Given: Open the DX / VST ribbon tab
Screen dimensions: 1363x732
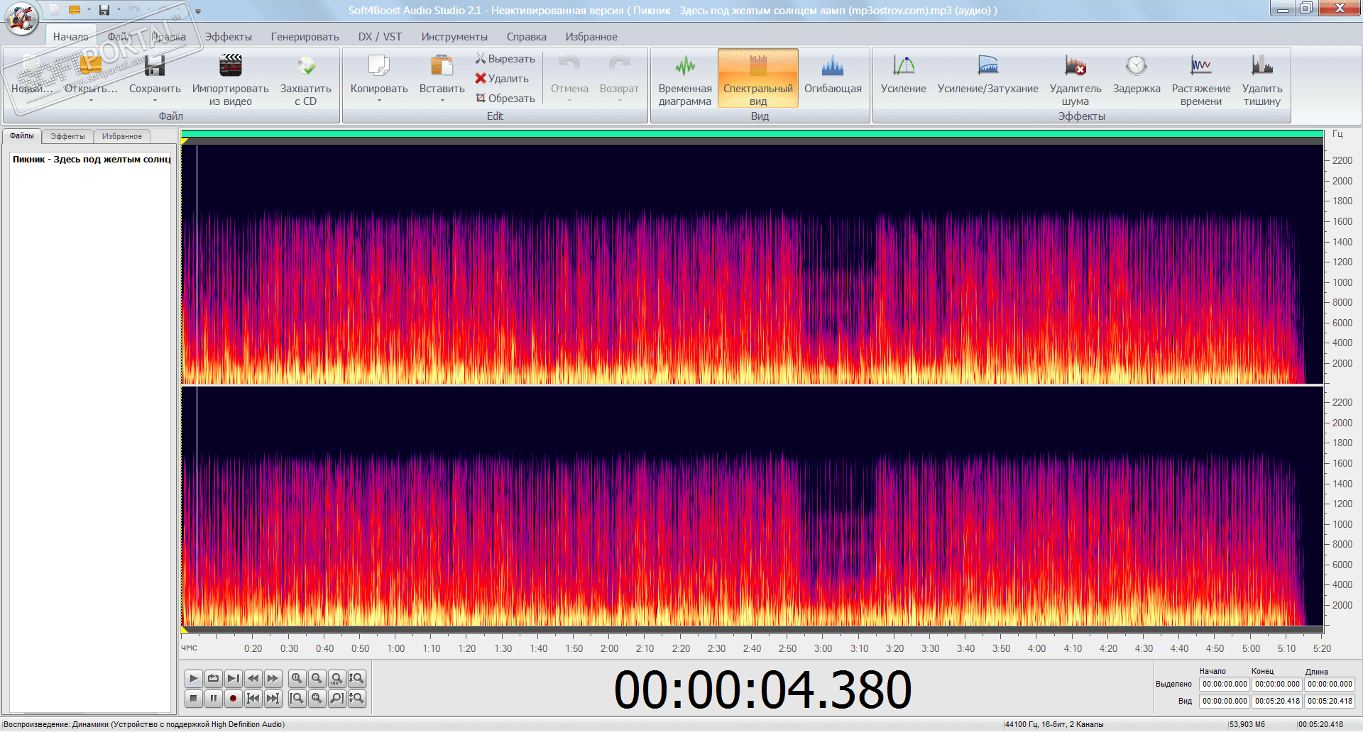Looking at the screenshot, I should coord(380,37).
